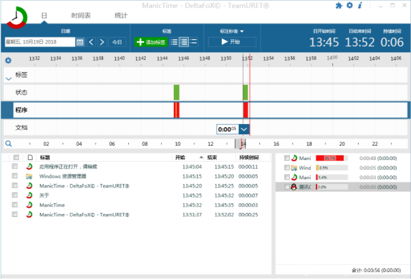
Task: Click hour 14 marker on day bar
Action: point(243,143)
